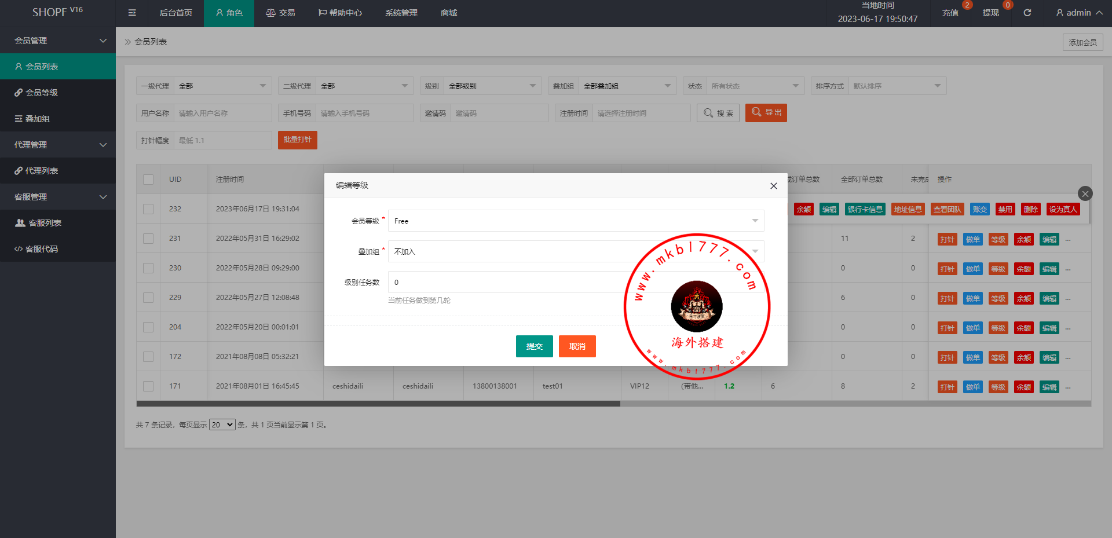Click 余额 button for UID 204
The width and height of the screenshot is (1112, 538).
(1024, 328)
